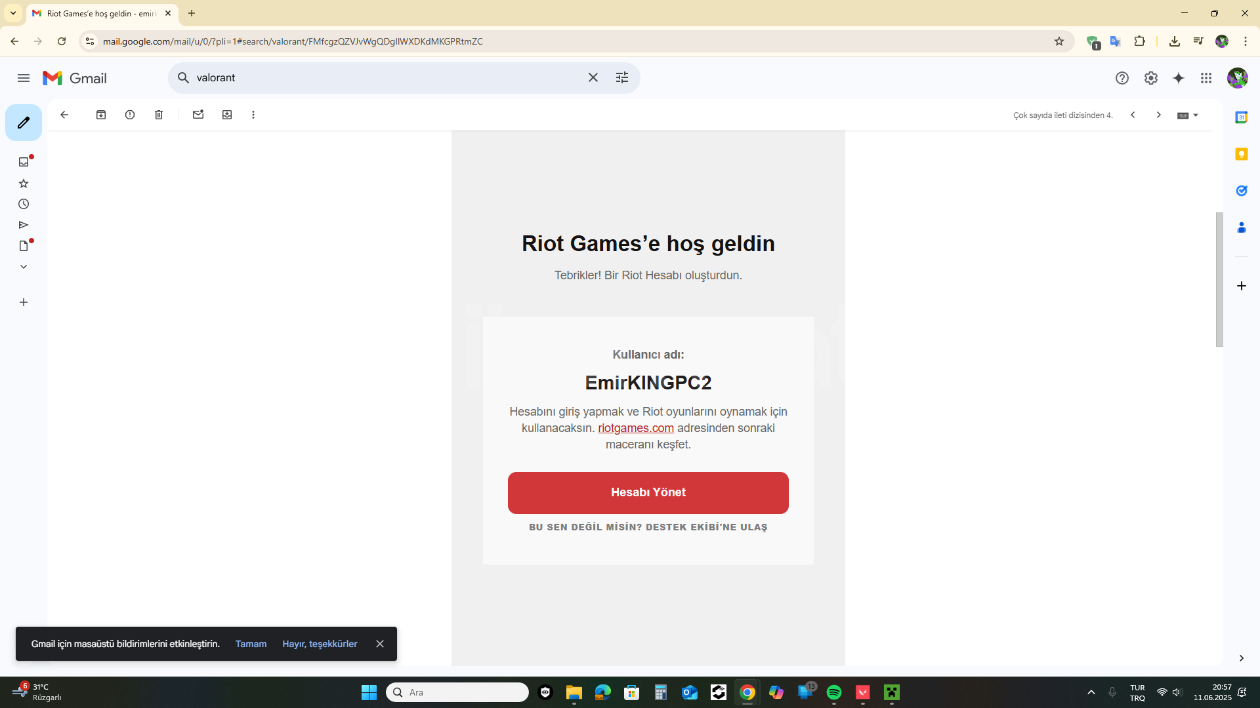The height and width of the screenshot is (708, 1260).
Task: Open the Gmail main menu hamburger
Action: (24, 78)
